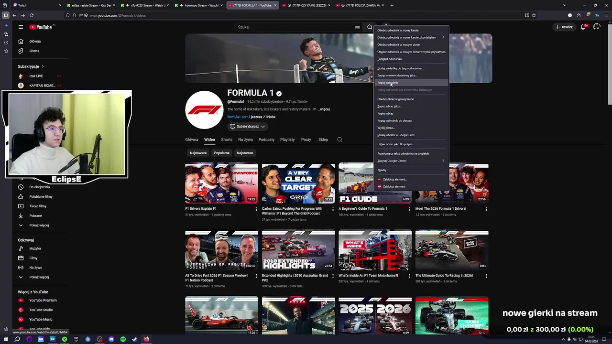The width and height of the screenshot is (612, 344).
Task: Bookmark page with star icon
Action: [x=534, y=15]
